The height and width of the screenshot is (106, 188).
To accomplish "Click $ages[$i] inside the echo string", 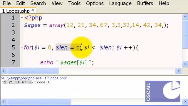I will (x=73, y=62).
